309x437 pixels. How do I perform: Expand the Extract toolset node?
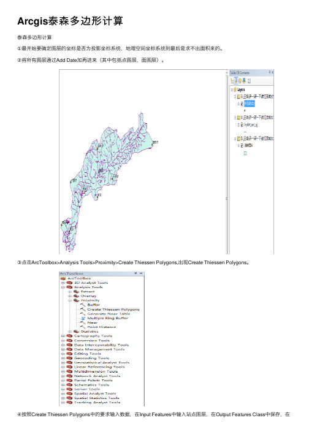tap(70, 292)
